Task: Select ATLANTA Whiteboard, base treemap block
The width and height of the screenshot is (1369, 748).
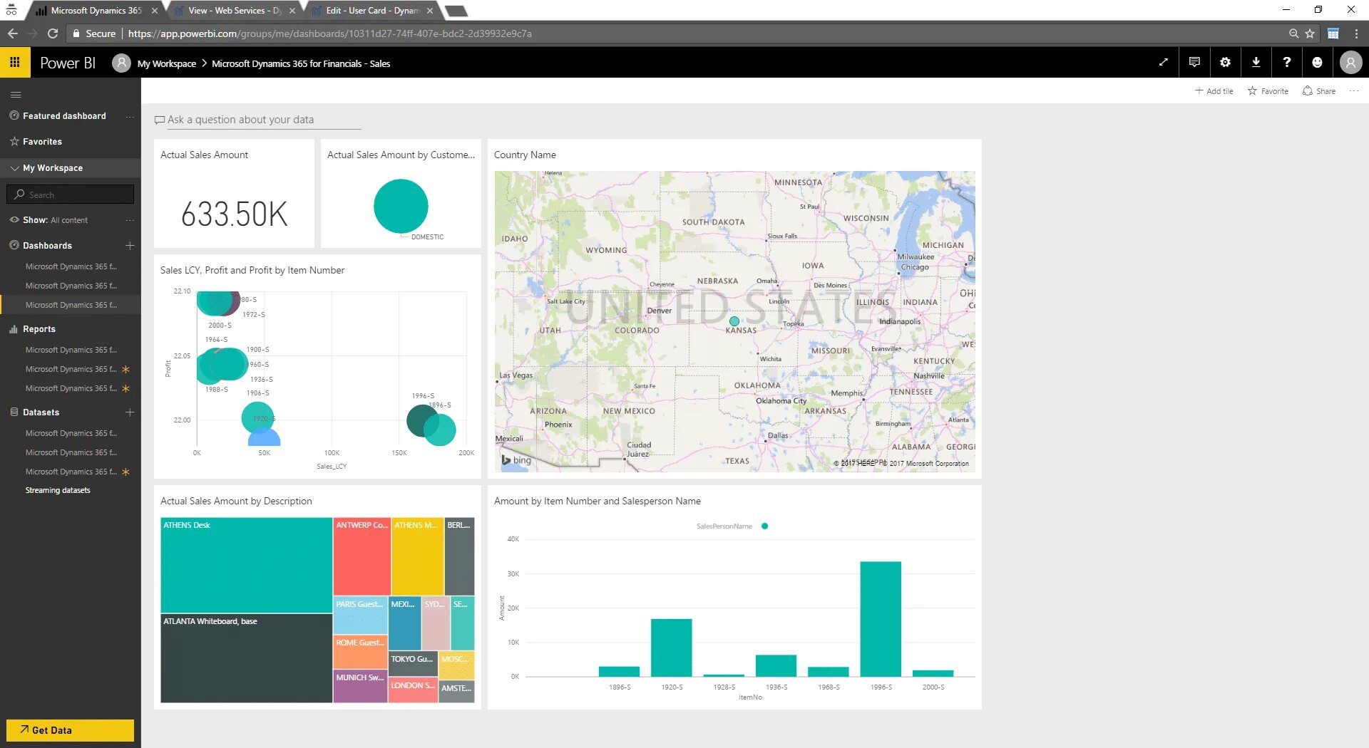Action: [246, 658]
